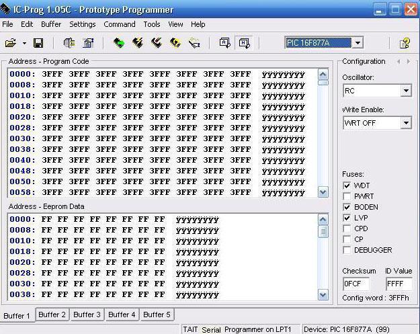Open the Settings menu
Screen dimensions: 420x334
tap(83, 24)
